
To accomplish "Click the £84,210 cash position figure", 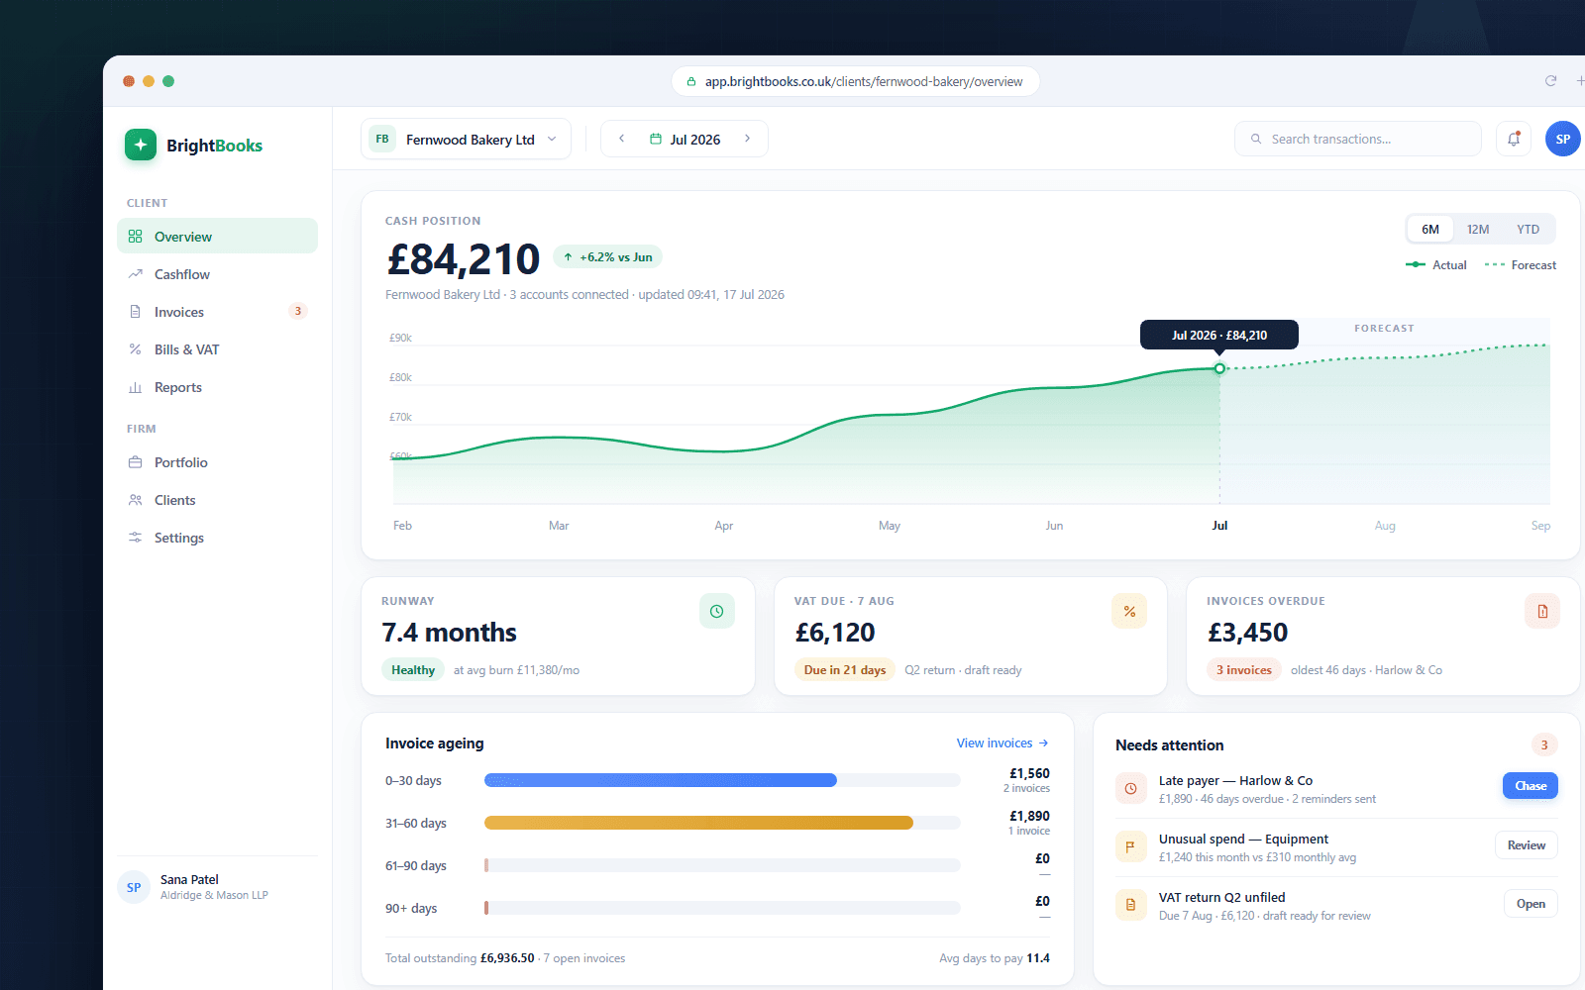I will point(464,259).
